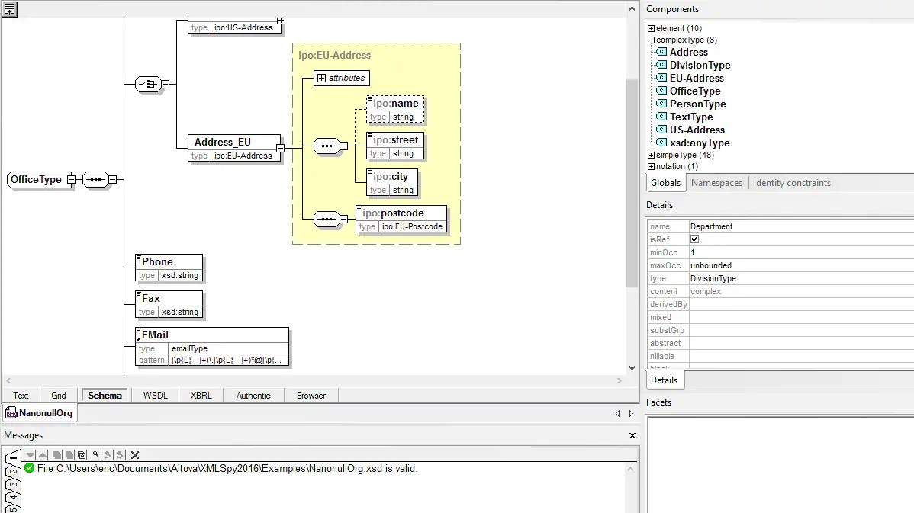Click the previous message up-arrow icon

coord(43,455)
